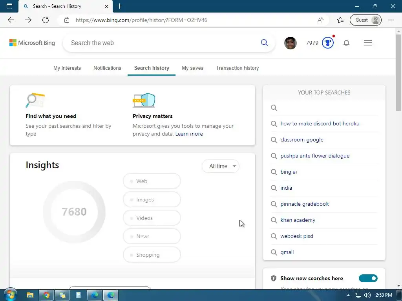Open top search classroom google
Screen dimensions: 402x301
[302, 140]
